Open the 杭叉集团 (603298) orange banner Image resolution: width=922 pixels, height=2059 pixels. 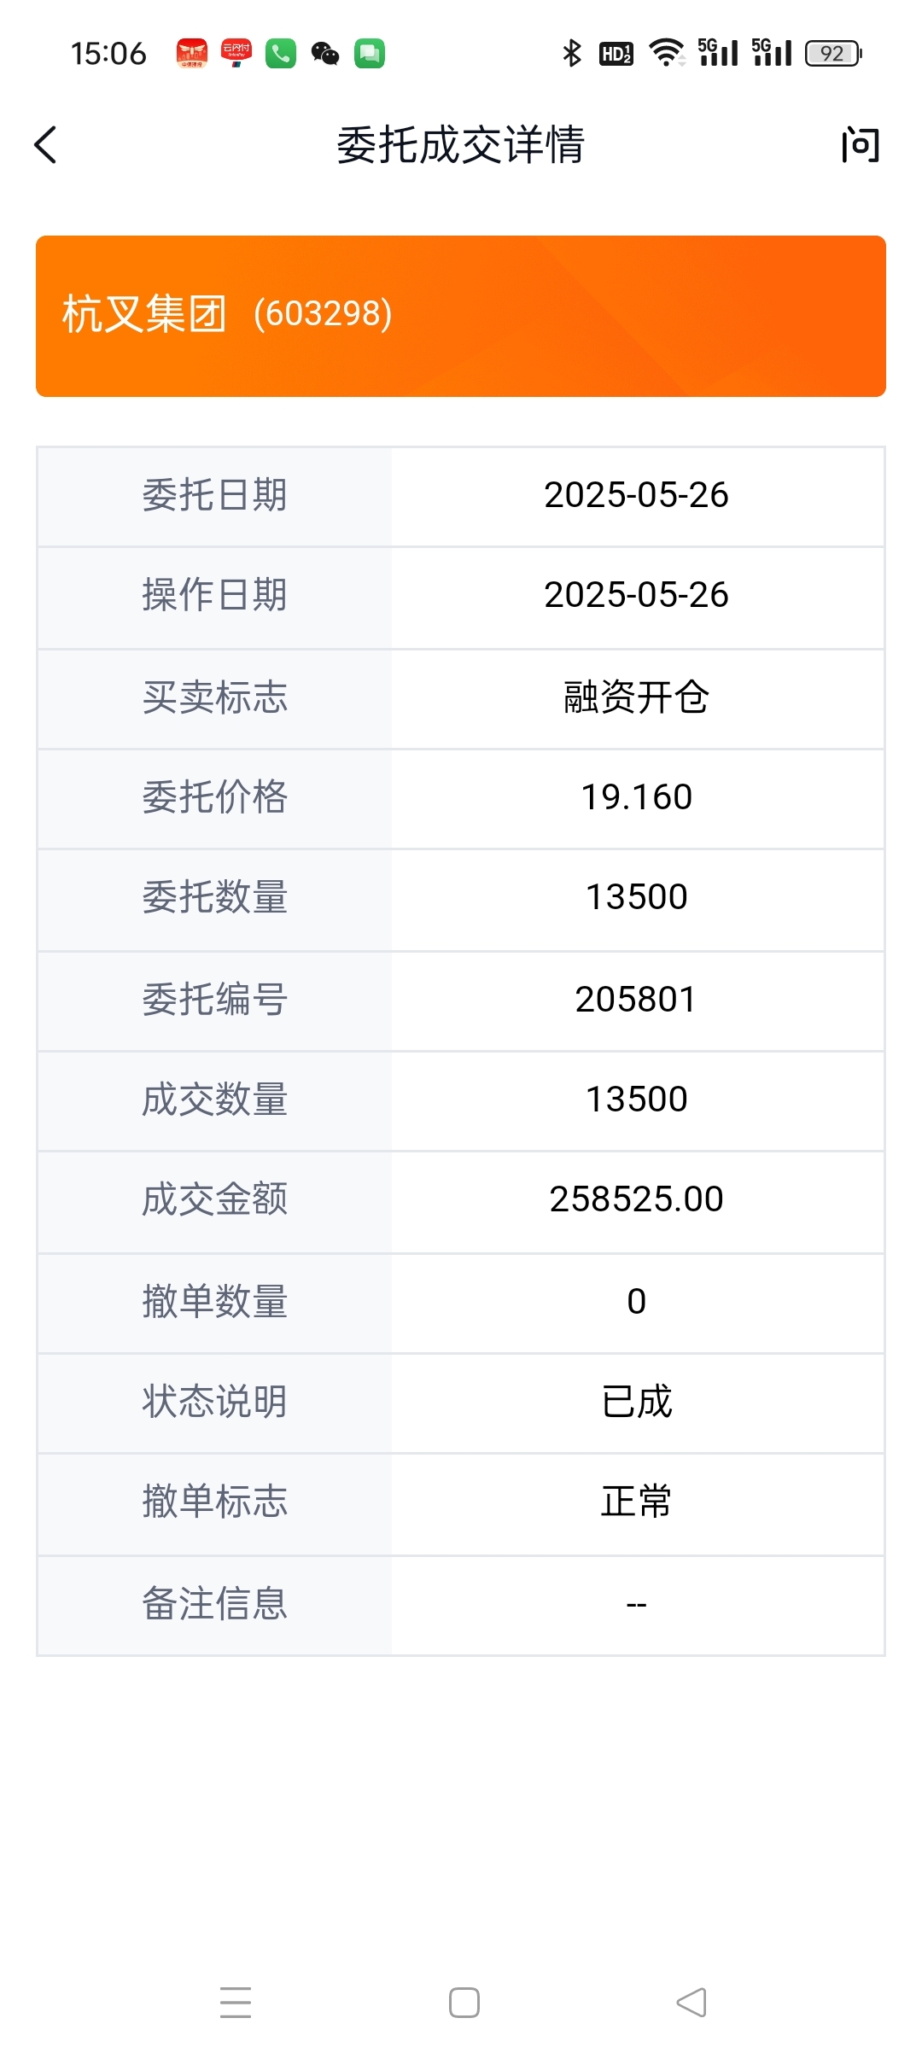pyautogui.click(x=461, y=316)
